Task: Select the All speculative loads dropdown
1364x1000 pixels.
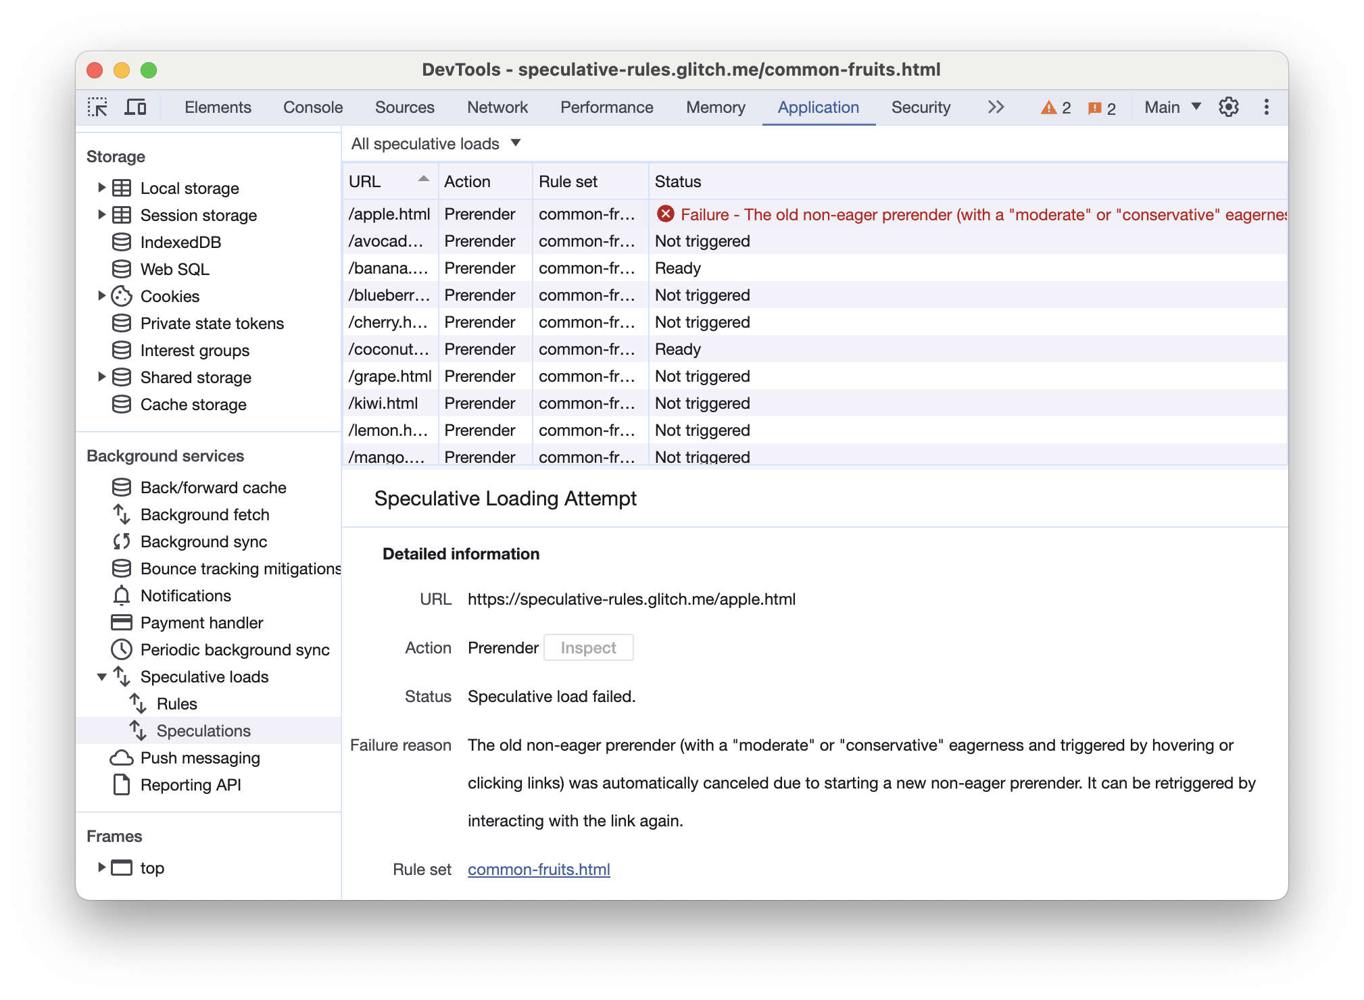Action: click(435, 144)
